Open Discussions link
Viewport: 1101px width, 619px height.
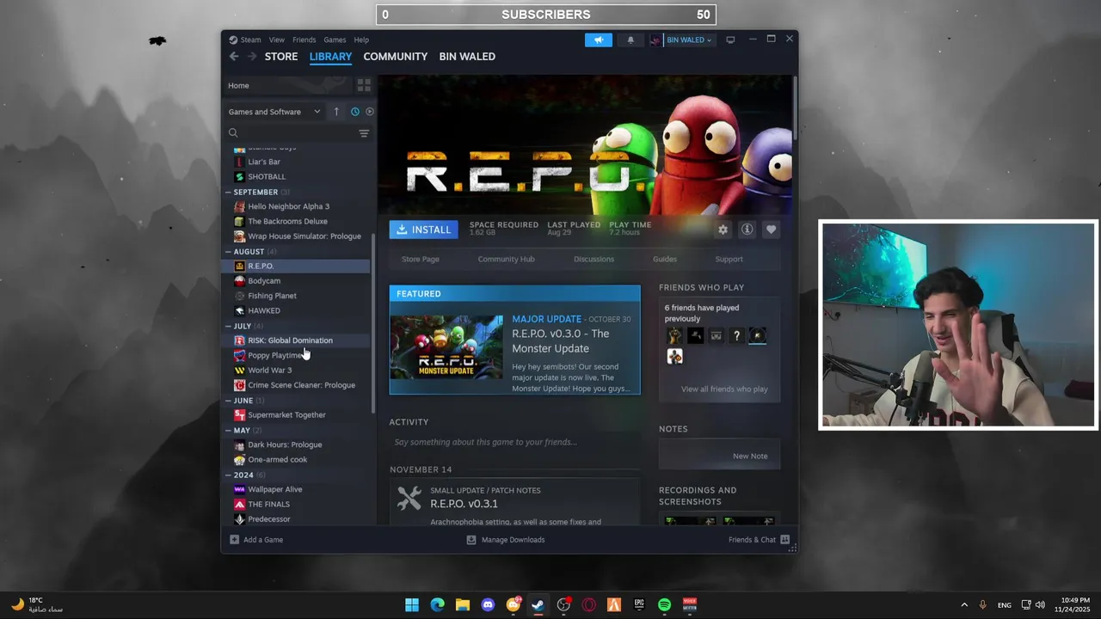[594, 259]
